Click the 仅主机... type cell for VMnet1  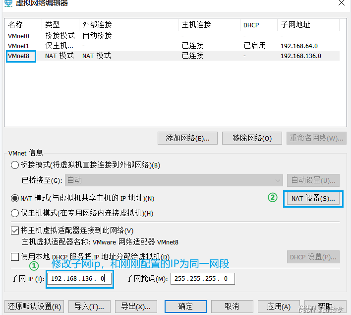click(x=59, y=46)
